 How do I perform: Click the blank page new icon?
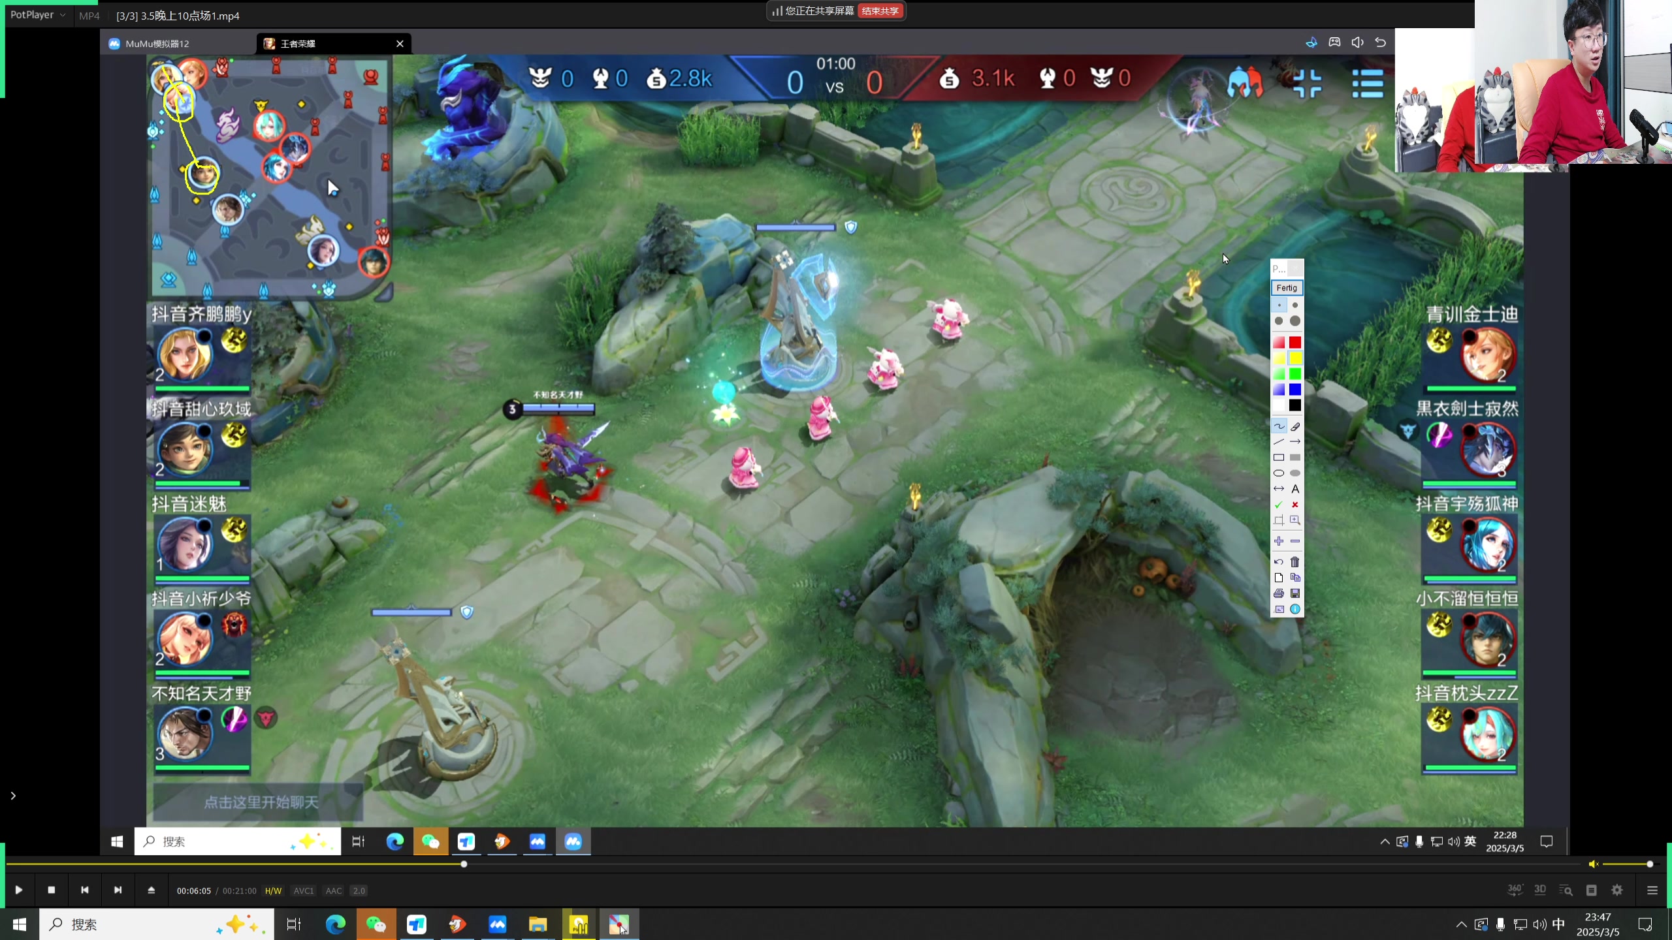click(x=1279, y=578)
